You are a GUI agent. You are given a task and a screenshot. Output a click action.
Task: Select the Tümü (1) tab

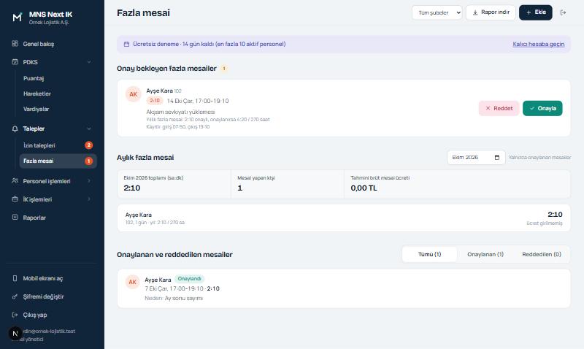coord(429,254)
